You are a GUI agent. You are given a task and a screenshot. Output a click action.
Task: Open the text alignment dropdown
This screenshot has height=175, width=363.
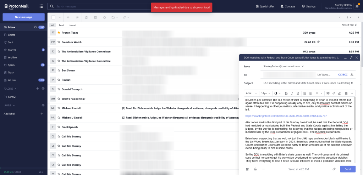click(x=319, y=93)
